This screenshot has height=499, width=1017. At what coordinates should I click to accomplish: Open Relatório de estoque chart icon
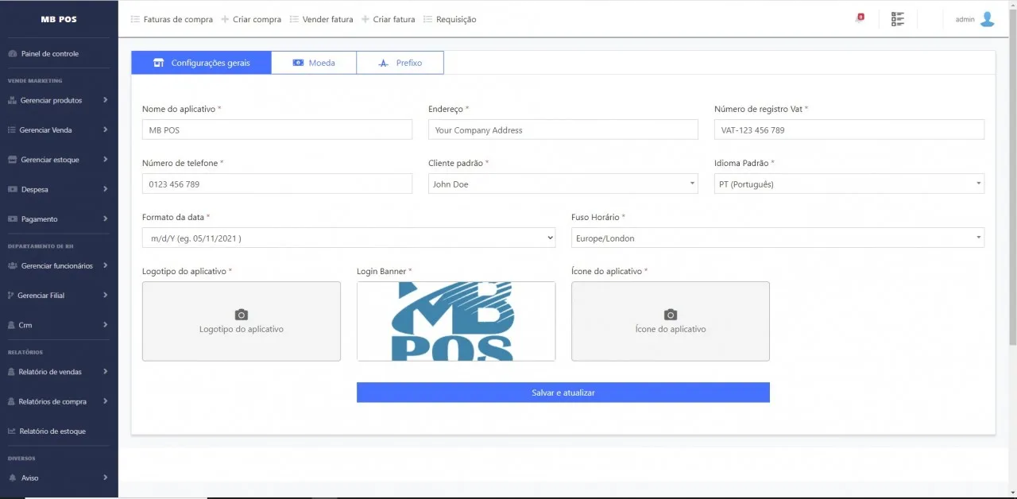click(12, 431)
